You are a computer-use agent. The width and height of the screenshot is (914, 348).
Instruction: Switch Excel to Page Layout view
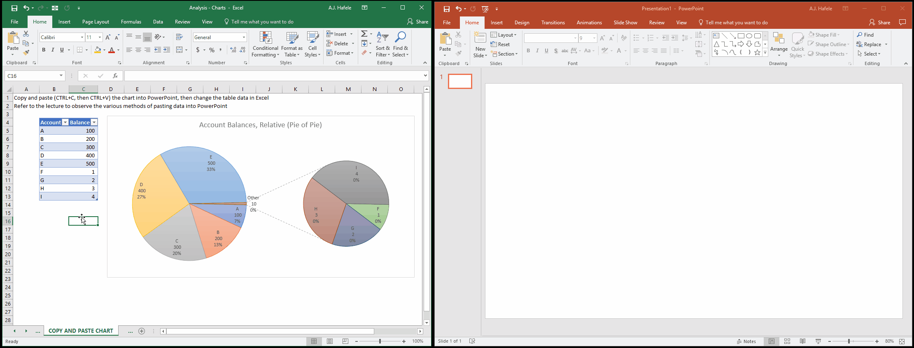pos(330,341)
